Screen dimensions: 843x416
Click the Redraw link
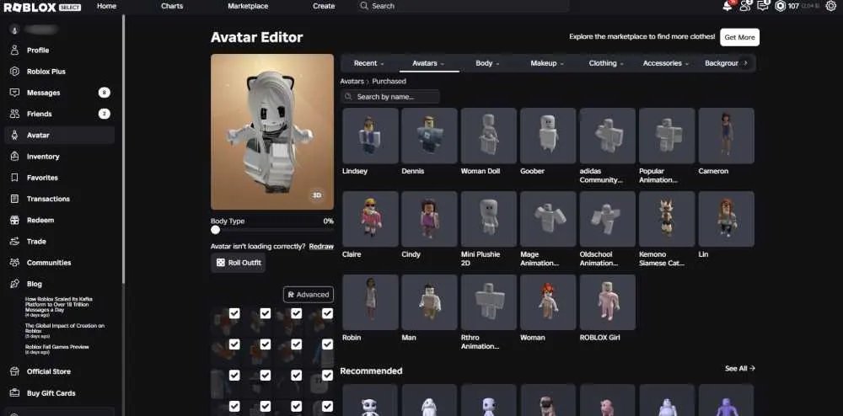click(321, 247)
